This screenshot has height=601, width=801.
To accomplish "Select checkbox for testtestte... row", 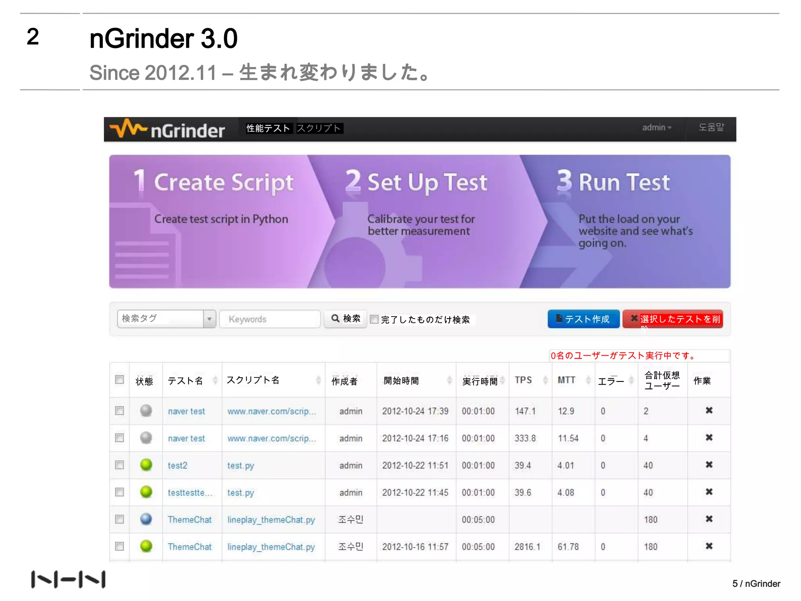I will [120, 492].
